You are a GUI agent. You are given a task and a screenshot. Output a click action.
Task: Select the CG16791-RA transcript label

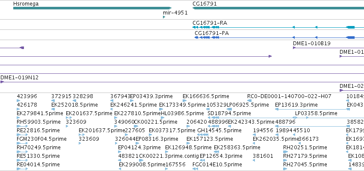pyautogui.click(x=210, y=23)
